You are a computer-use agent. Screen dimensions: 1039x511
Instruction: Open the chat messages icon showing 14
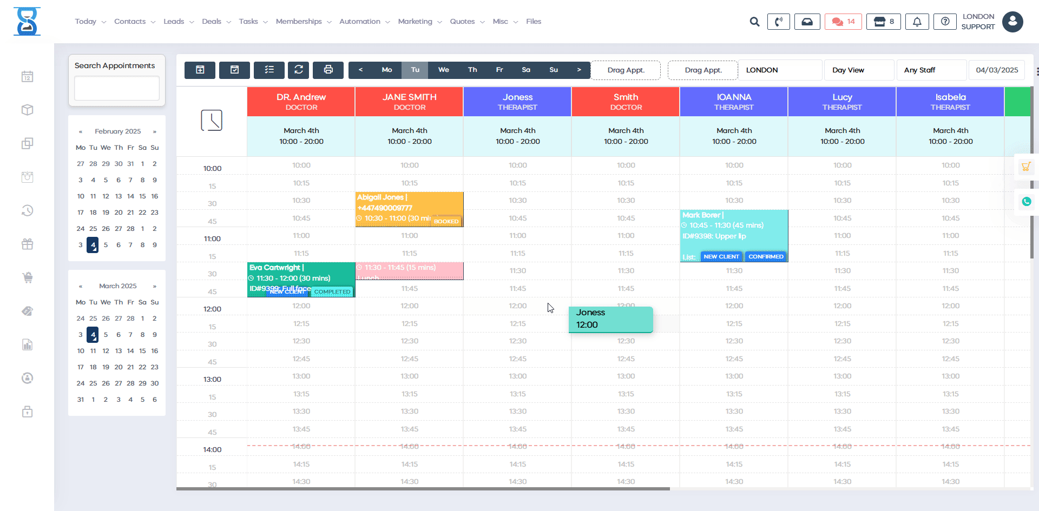pos(843,22)
